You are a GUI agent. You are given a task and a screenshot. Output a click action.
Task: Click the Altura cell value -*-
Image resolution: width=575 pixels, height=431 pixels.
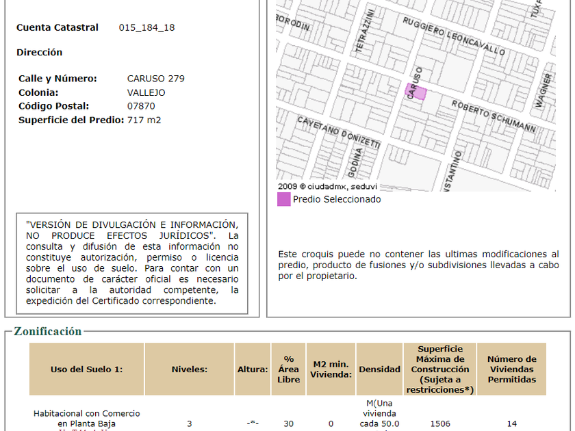click(253, 423)
